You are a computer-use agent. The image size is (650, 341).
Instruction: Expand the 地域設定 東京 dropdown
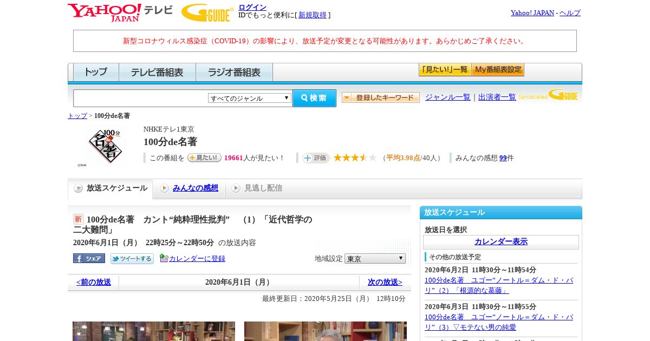coord(375,259)
